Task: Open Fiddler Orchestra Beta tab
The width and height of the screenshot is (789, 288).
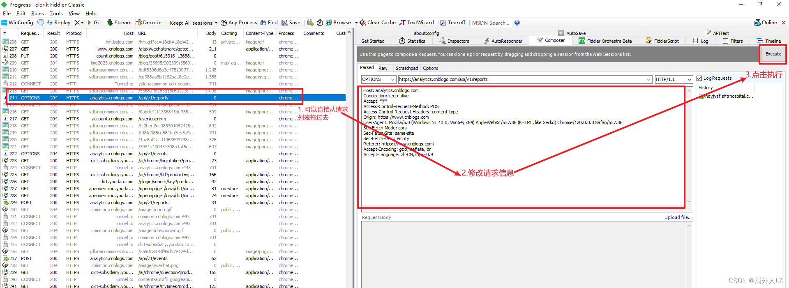Action: tap(605, 41)
